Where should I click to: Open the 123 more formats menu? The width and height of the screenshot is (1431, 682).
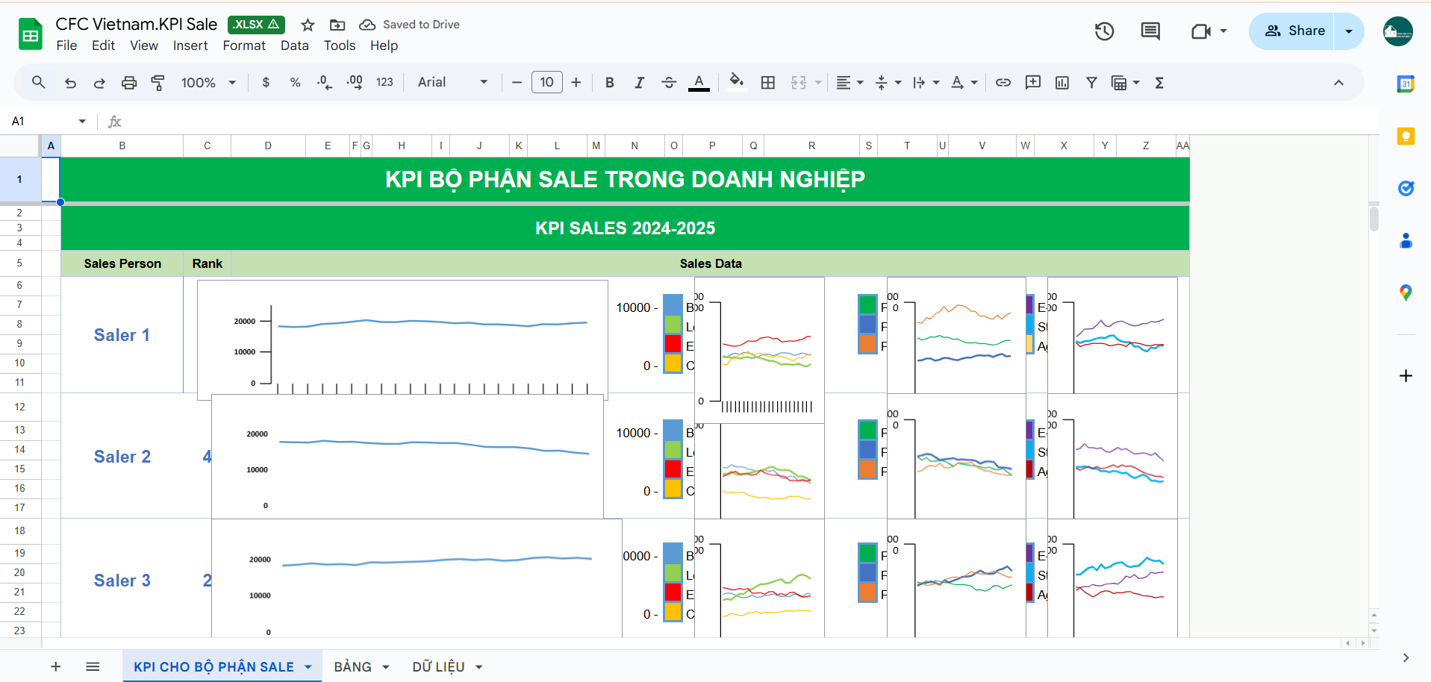(384, 82)
